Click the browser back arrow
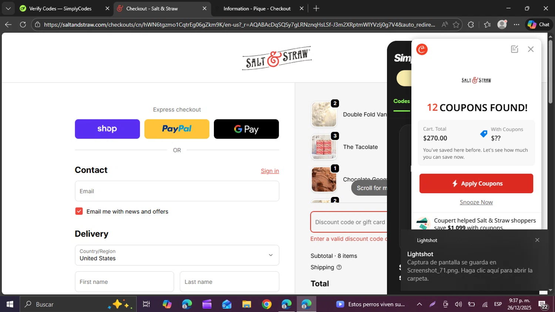 point(8,24)
